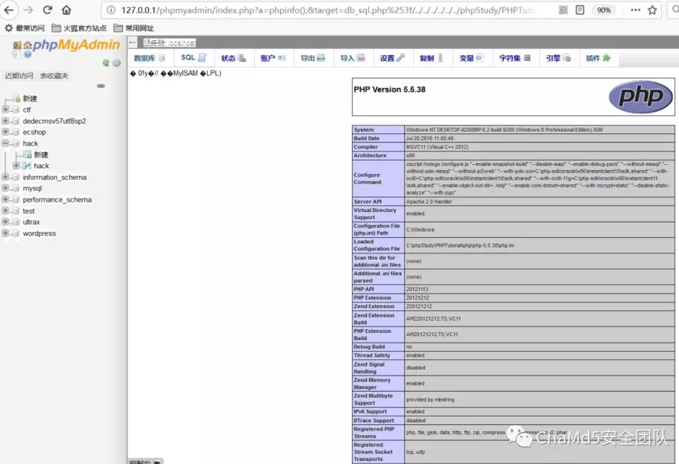Open the SQL tab

[194, 58]
